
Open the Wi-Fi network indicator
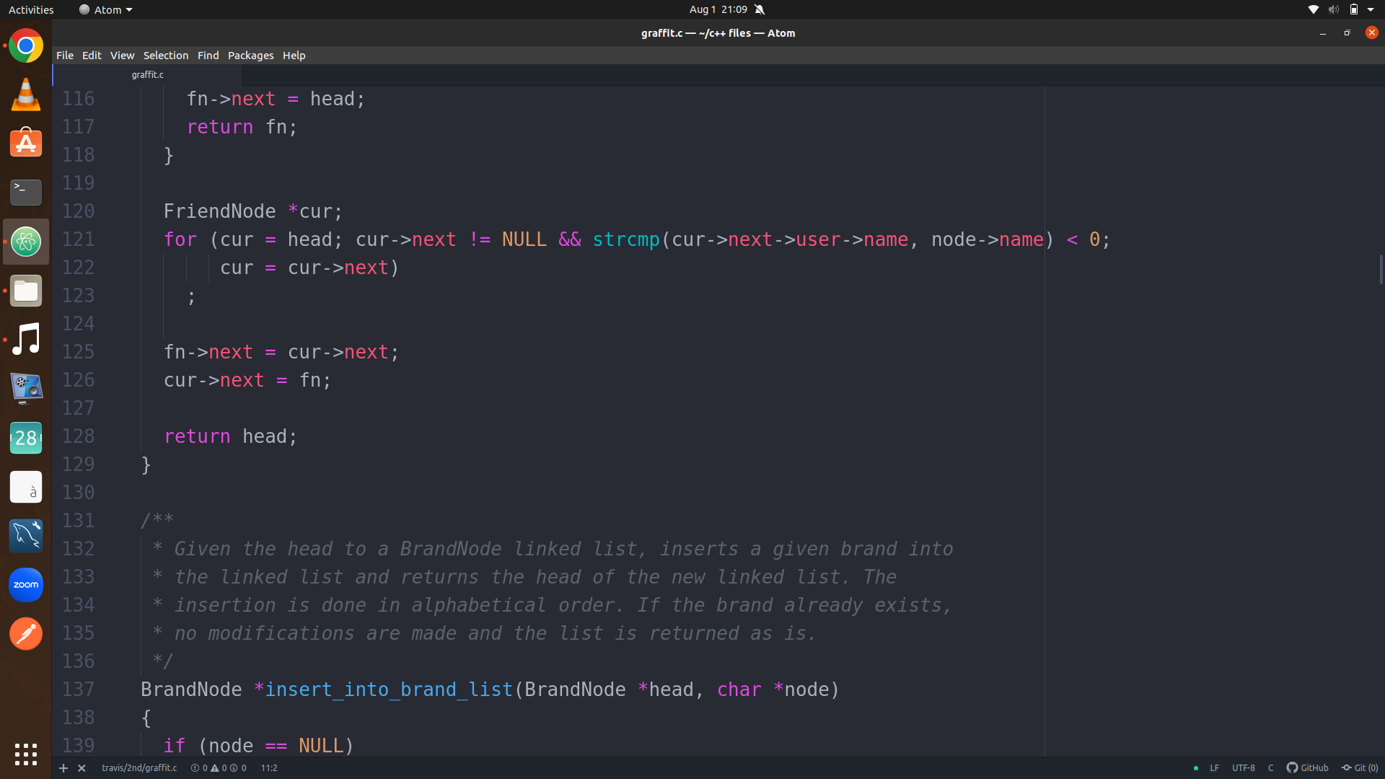[x=1314, y=9]
